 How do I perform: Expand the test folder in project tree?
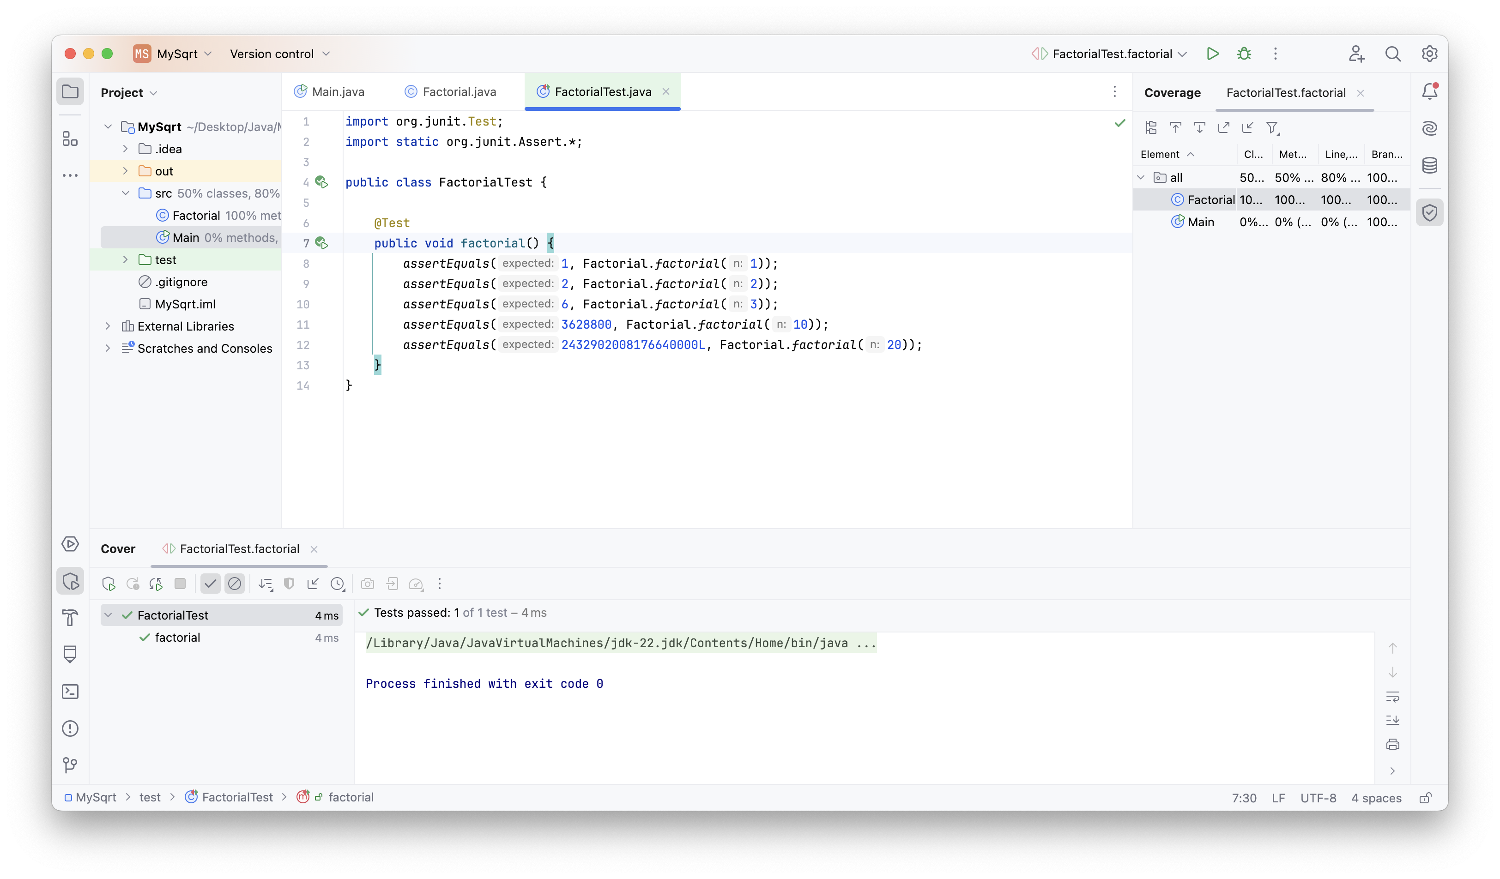[125, 259]
